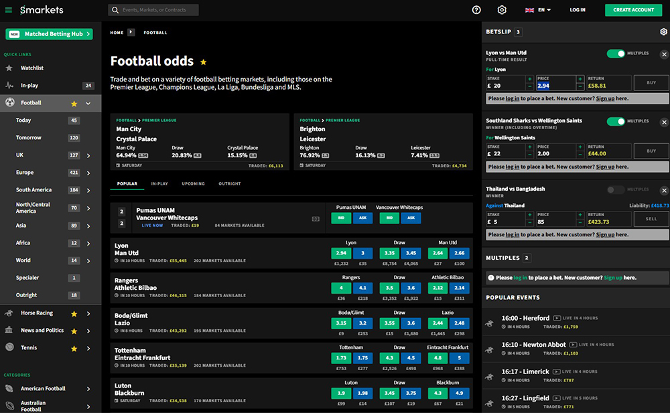Expand the Horse Racing section
Viewport: 670px width, 413px height.
coord(88,313)
